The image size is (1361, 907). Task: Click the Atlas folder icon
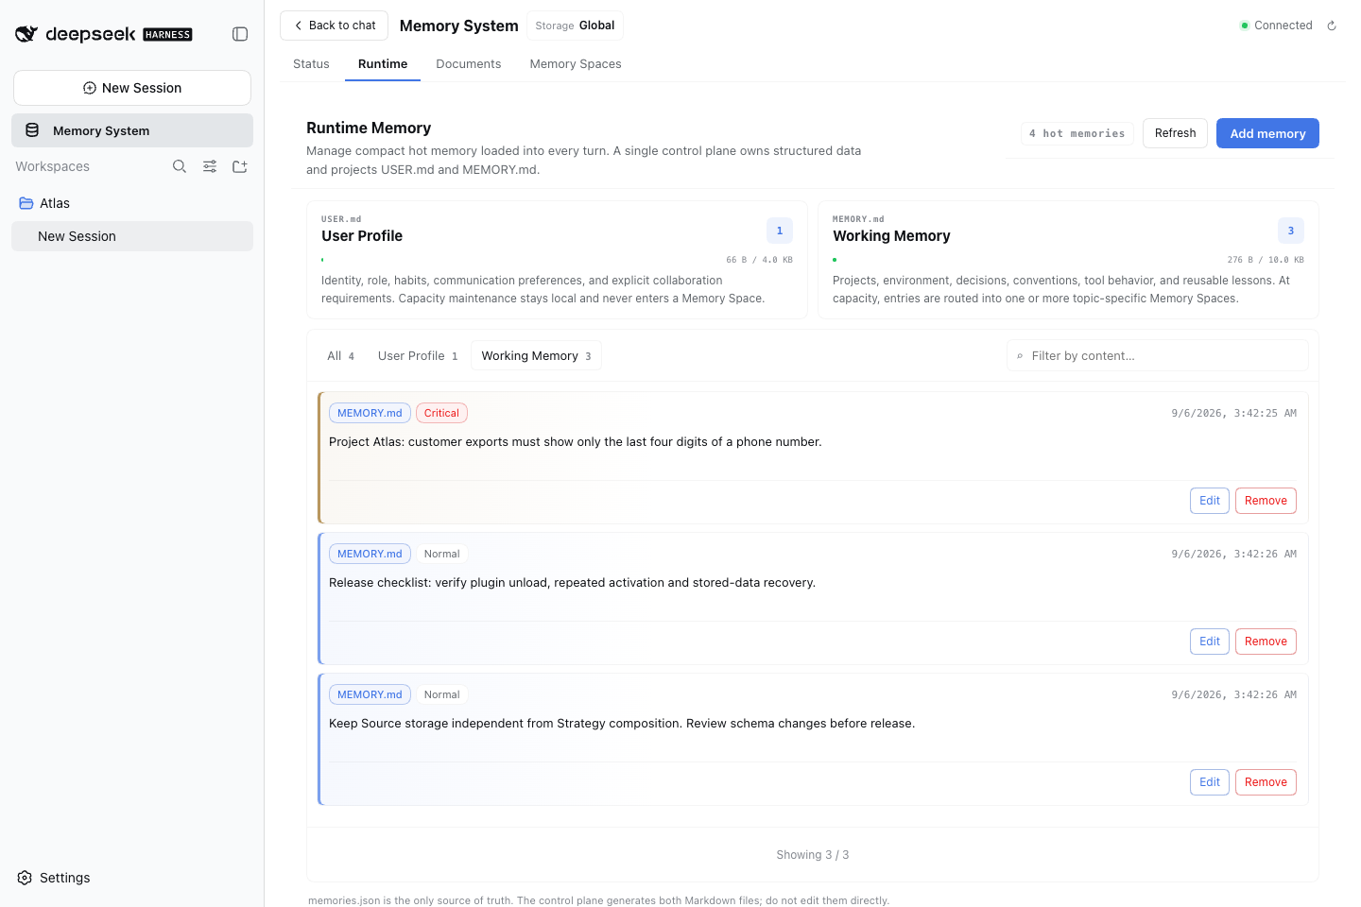tap(26, 203)
